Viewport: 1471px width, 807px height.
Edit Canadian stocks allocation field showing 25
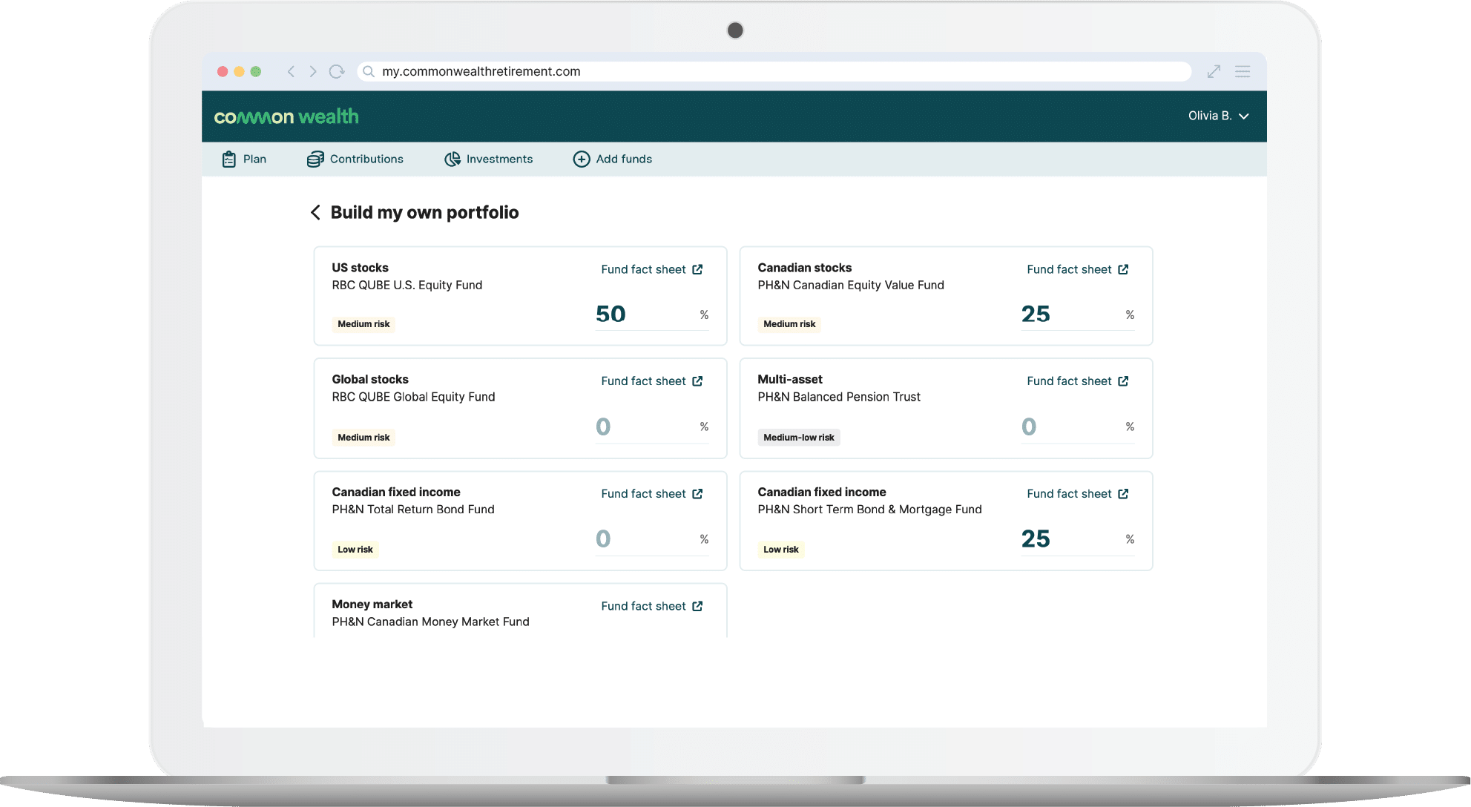pyautogui.click(x=1077, y=314)
